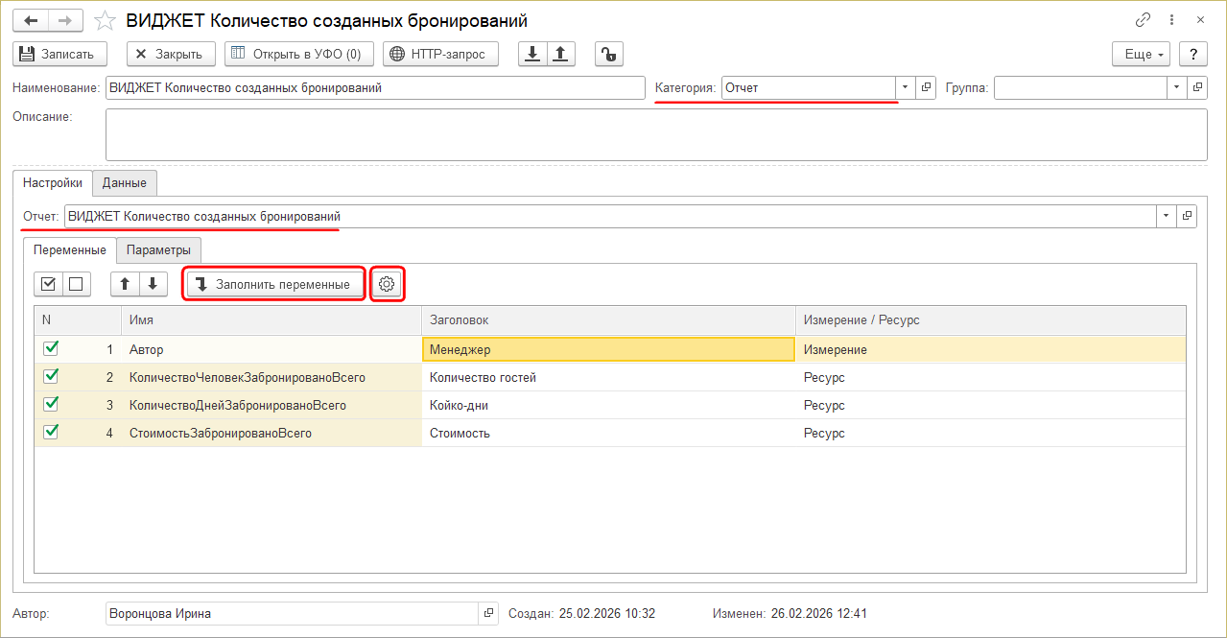Check all variables with the checkmark icon
The width and height of the screenshot is (1227, 638).
point(49,284)
